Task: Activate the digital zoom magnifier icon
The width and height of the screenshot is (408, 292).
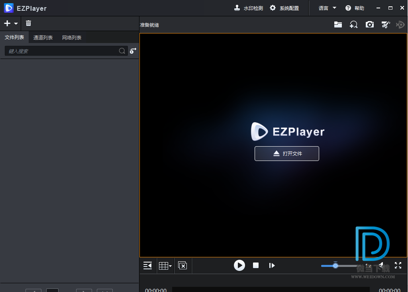Action: pos(354,25)
